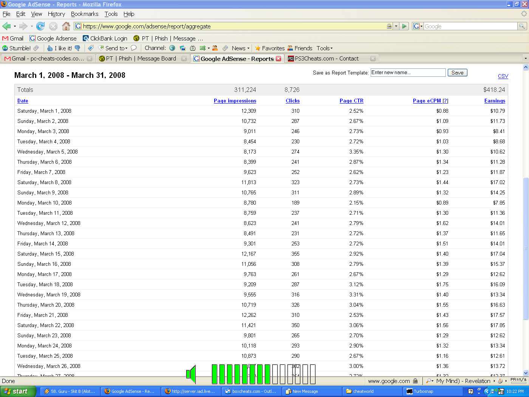This screenshot has height=397, width=529.
Task: Expand the News channel dropdown
Action: coord(241,48)
